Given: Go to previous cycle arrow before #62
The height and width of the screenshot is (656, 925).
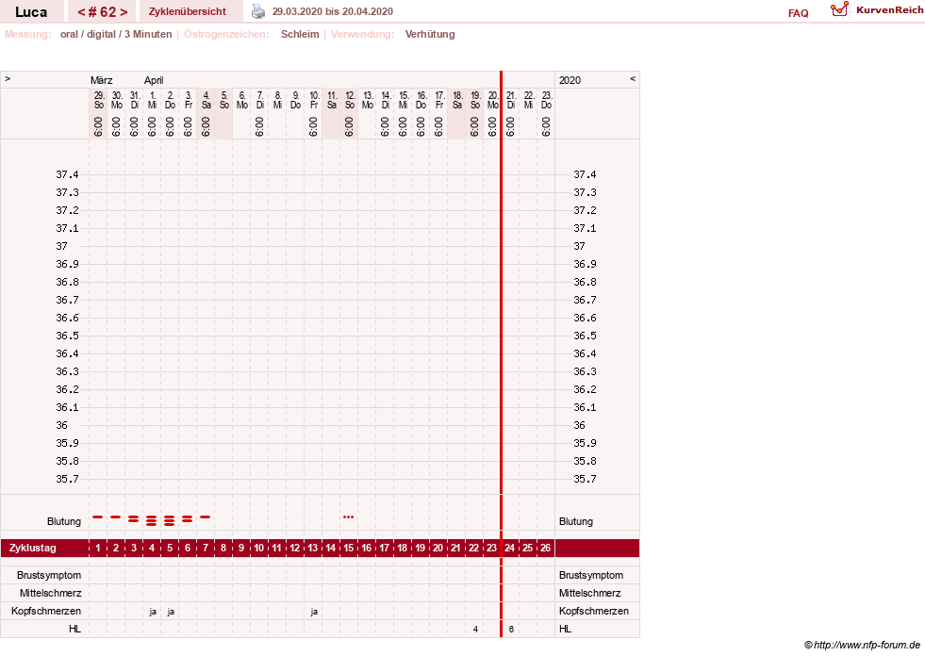Looking at the screenshot, I should [81, 12].
